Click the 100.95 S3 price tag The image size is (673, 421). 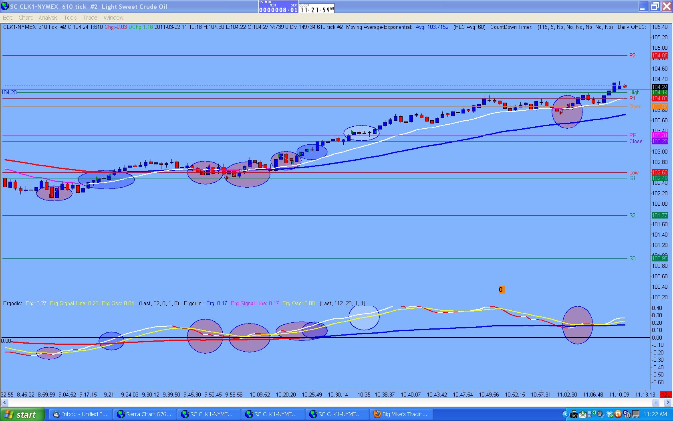tap(660, 259)
